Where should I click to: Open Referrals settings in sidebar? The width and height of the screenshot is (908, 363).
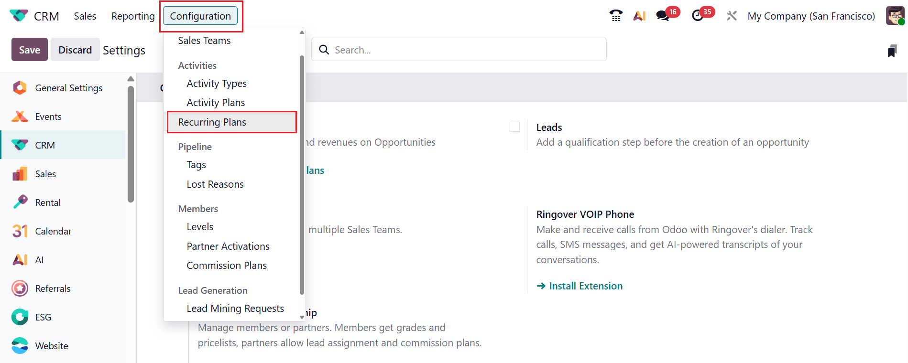63,288
